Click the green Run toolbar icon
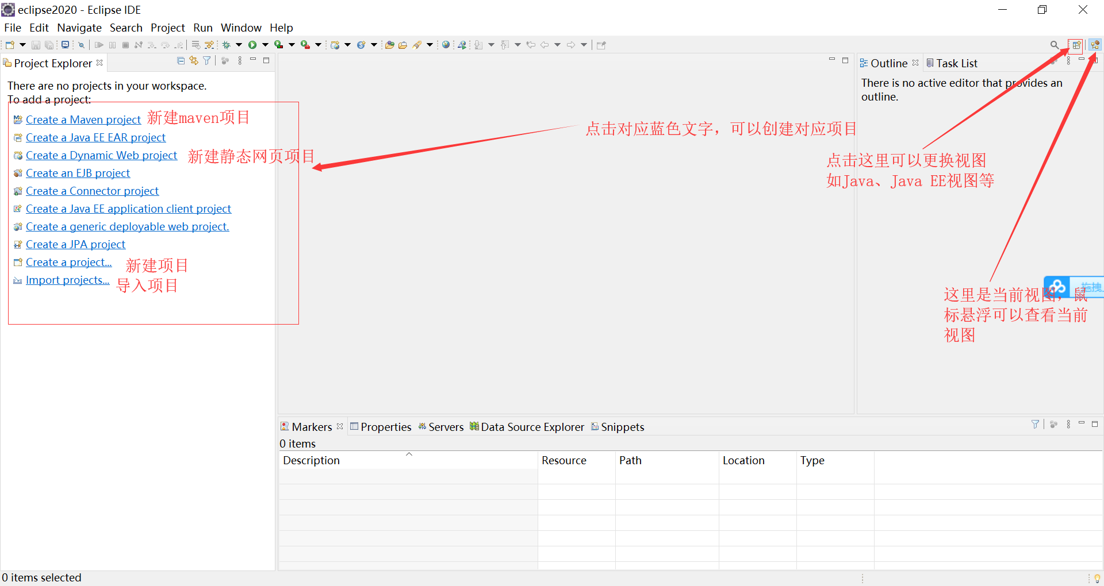Image resolution: width=1104 pixels, height=586 pixels. [x=254, y=44]
